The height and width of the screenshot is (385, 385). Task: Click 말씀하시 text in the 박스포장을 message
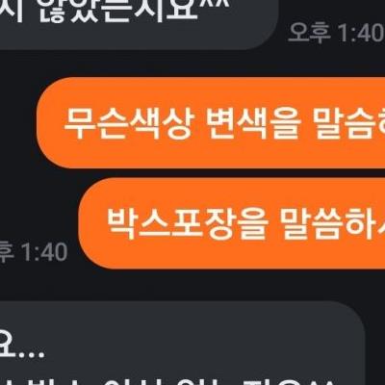coord(332,223)
